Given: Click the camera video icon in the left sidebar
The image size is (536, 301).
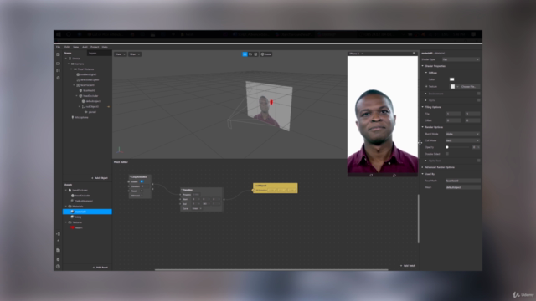Looking at the screenshot, I should point(58,64).
